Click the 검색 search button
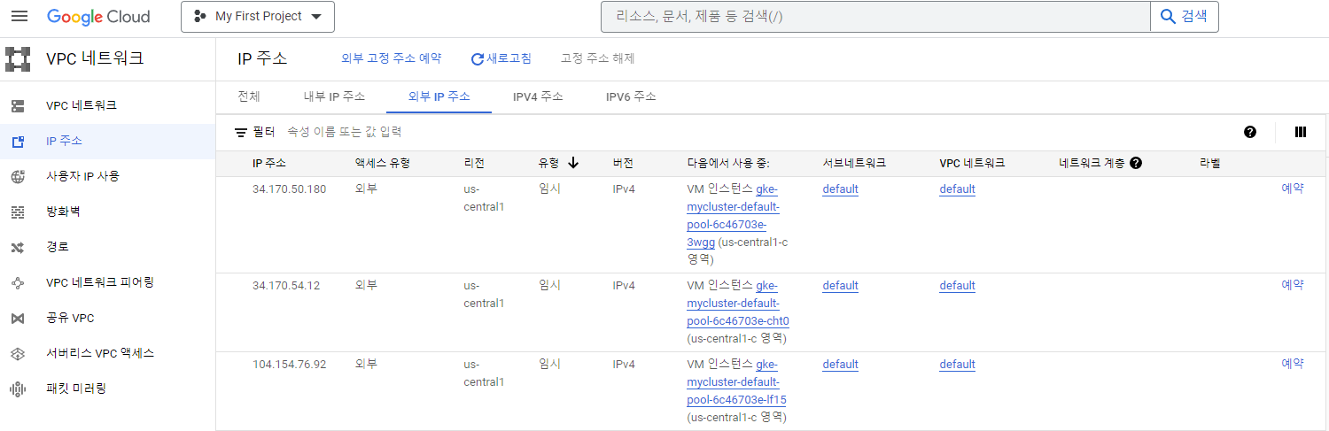1329x431 pixels. coord(1184,17)
